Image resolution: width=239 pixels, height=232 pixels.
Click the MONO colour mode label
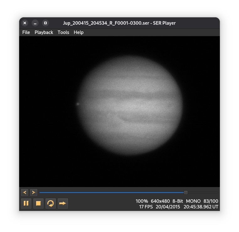[193, 201]
